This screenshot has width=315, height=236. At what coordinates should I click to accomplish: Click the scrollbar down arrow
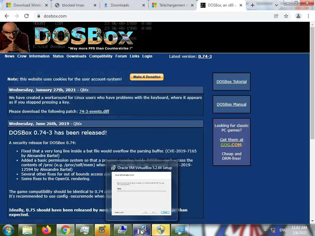pyautogui.click(x=312, y=221)
